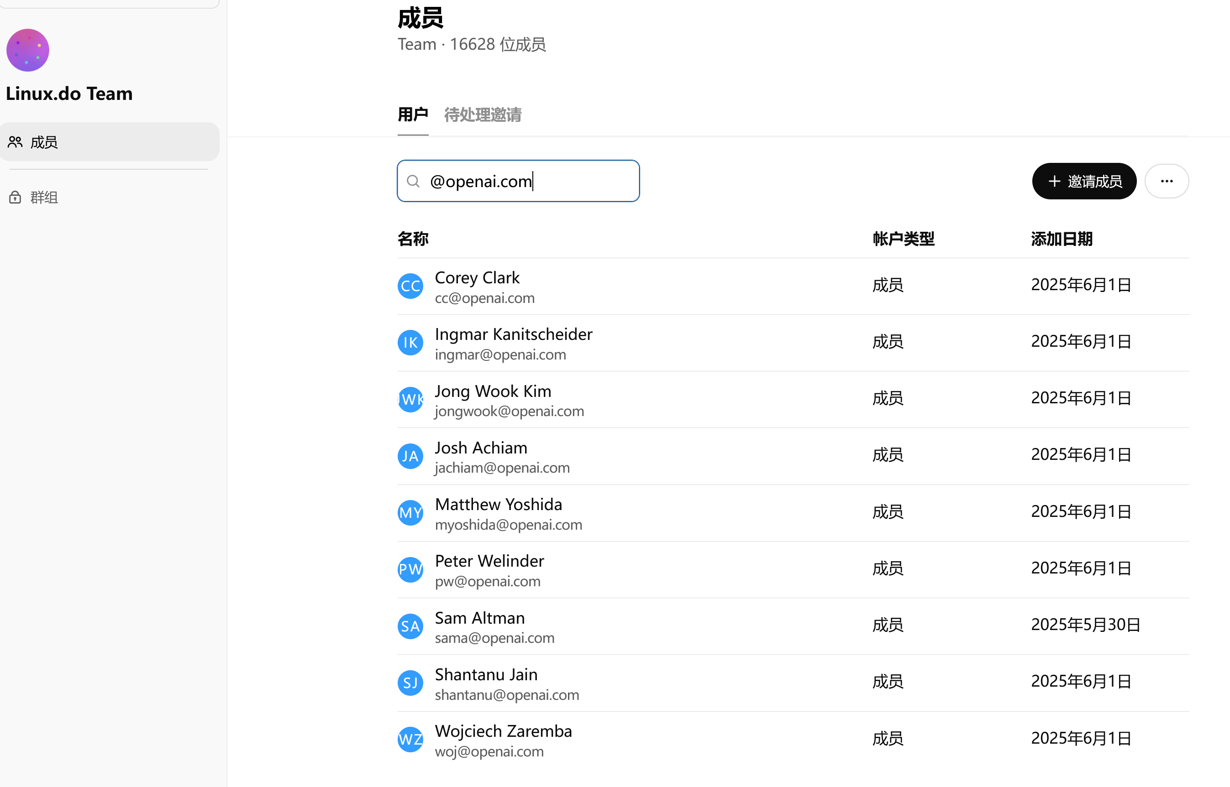The width and height of the screenshot is (1230, 787).
Task: Click email pw@openai.com
Action: (488, 582)
